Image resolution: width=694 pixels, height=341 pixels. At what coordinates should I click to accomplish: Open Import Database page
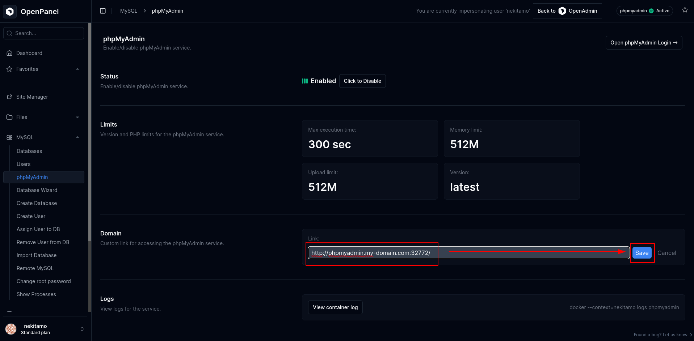coord(37,255)
